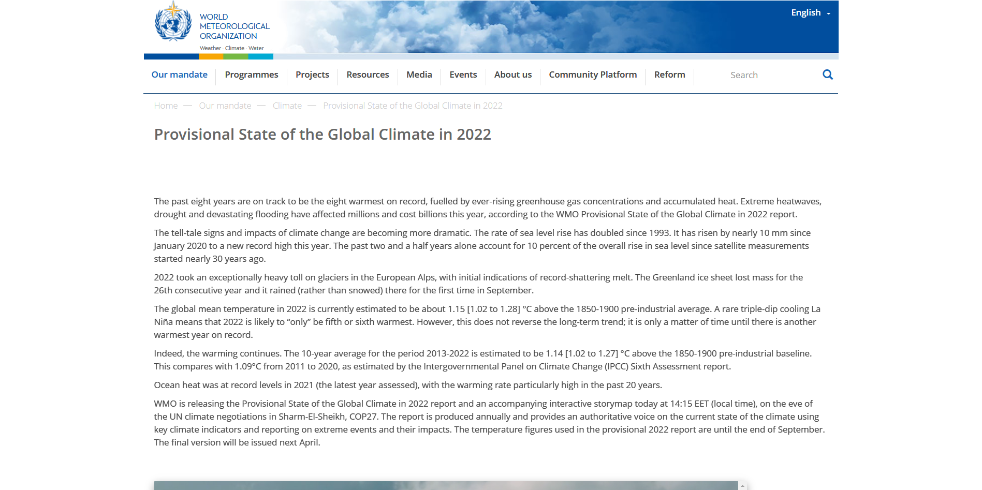Click the paragraph starting 'The past eight years'
This screenshot has width=982, height=490.
coord(488,207)
